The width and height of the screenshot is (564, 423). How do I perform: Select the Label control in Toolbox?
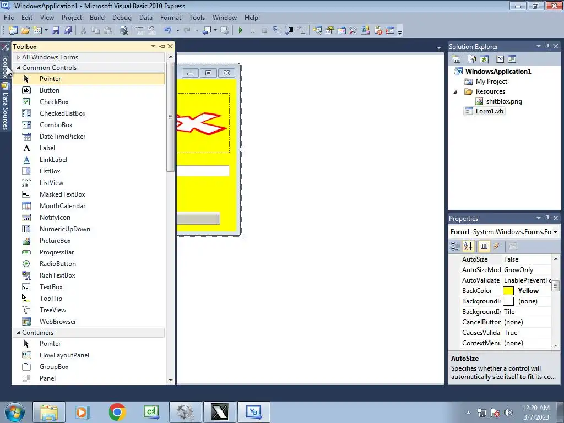[89, 148]
